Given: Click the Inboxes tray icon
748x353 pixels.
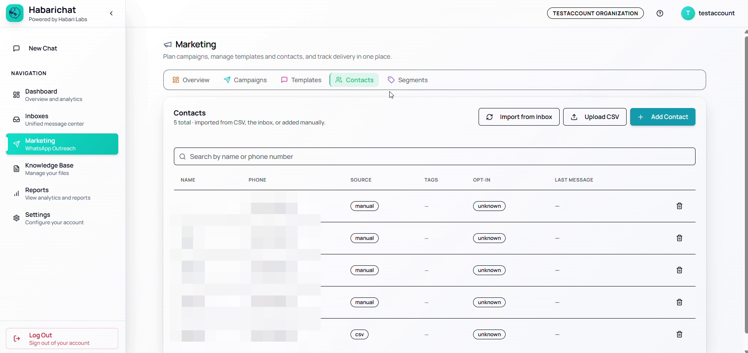Looking at the screenshot, I should point(16,120).
